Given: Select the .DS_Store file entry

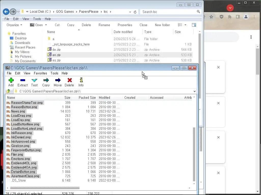Looking at the screenshot, I should click(x=18, y=181).
